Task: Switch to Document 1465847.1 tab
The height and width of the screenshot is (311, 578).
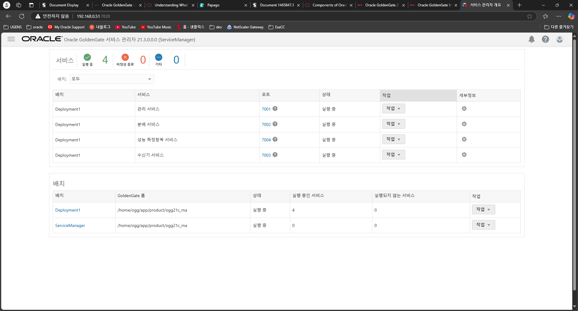Action: [277, 5]
